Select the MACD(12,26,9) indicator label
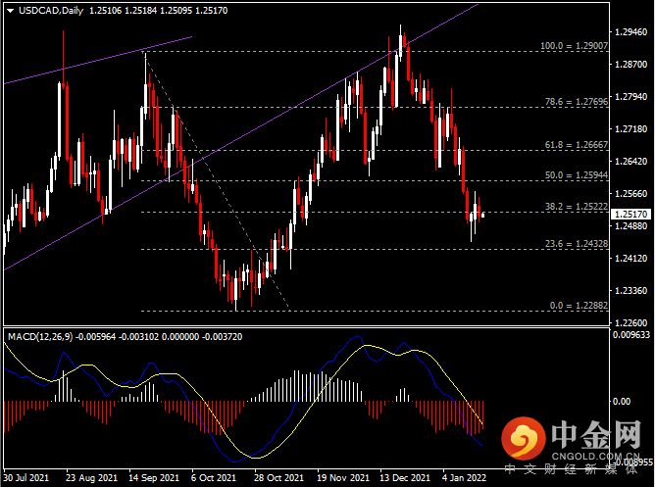655x487 pixels. (40, 336)
